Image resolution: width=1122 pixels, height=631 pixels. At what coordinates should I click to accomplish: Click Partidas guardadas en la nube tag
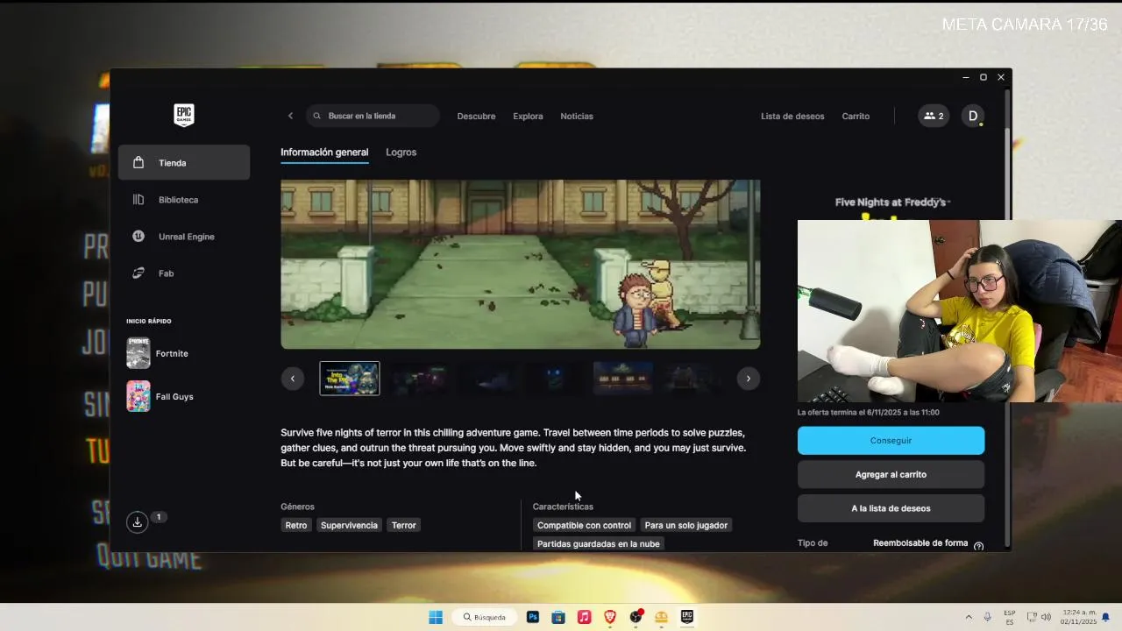[599, 543]
